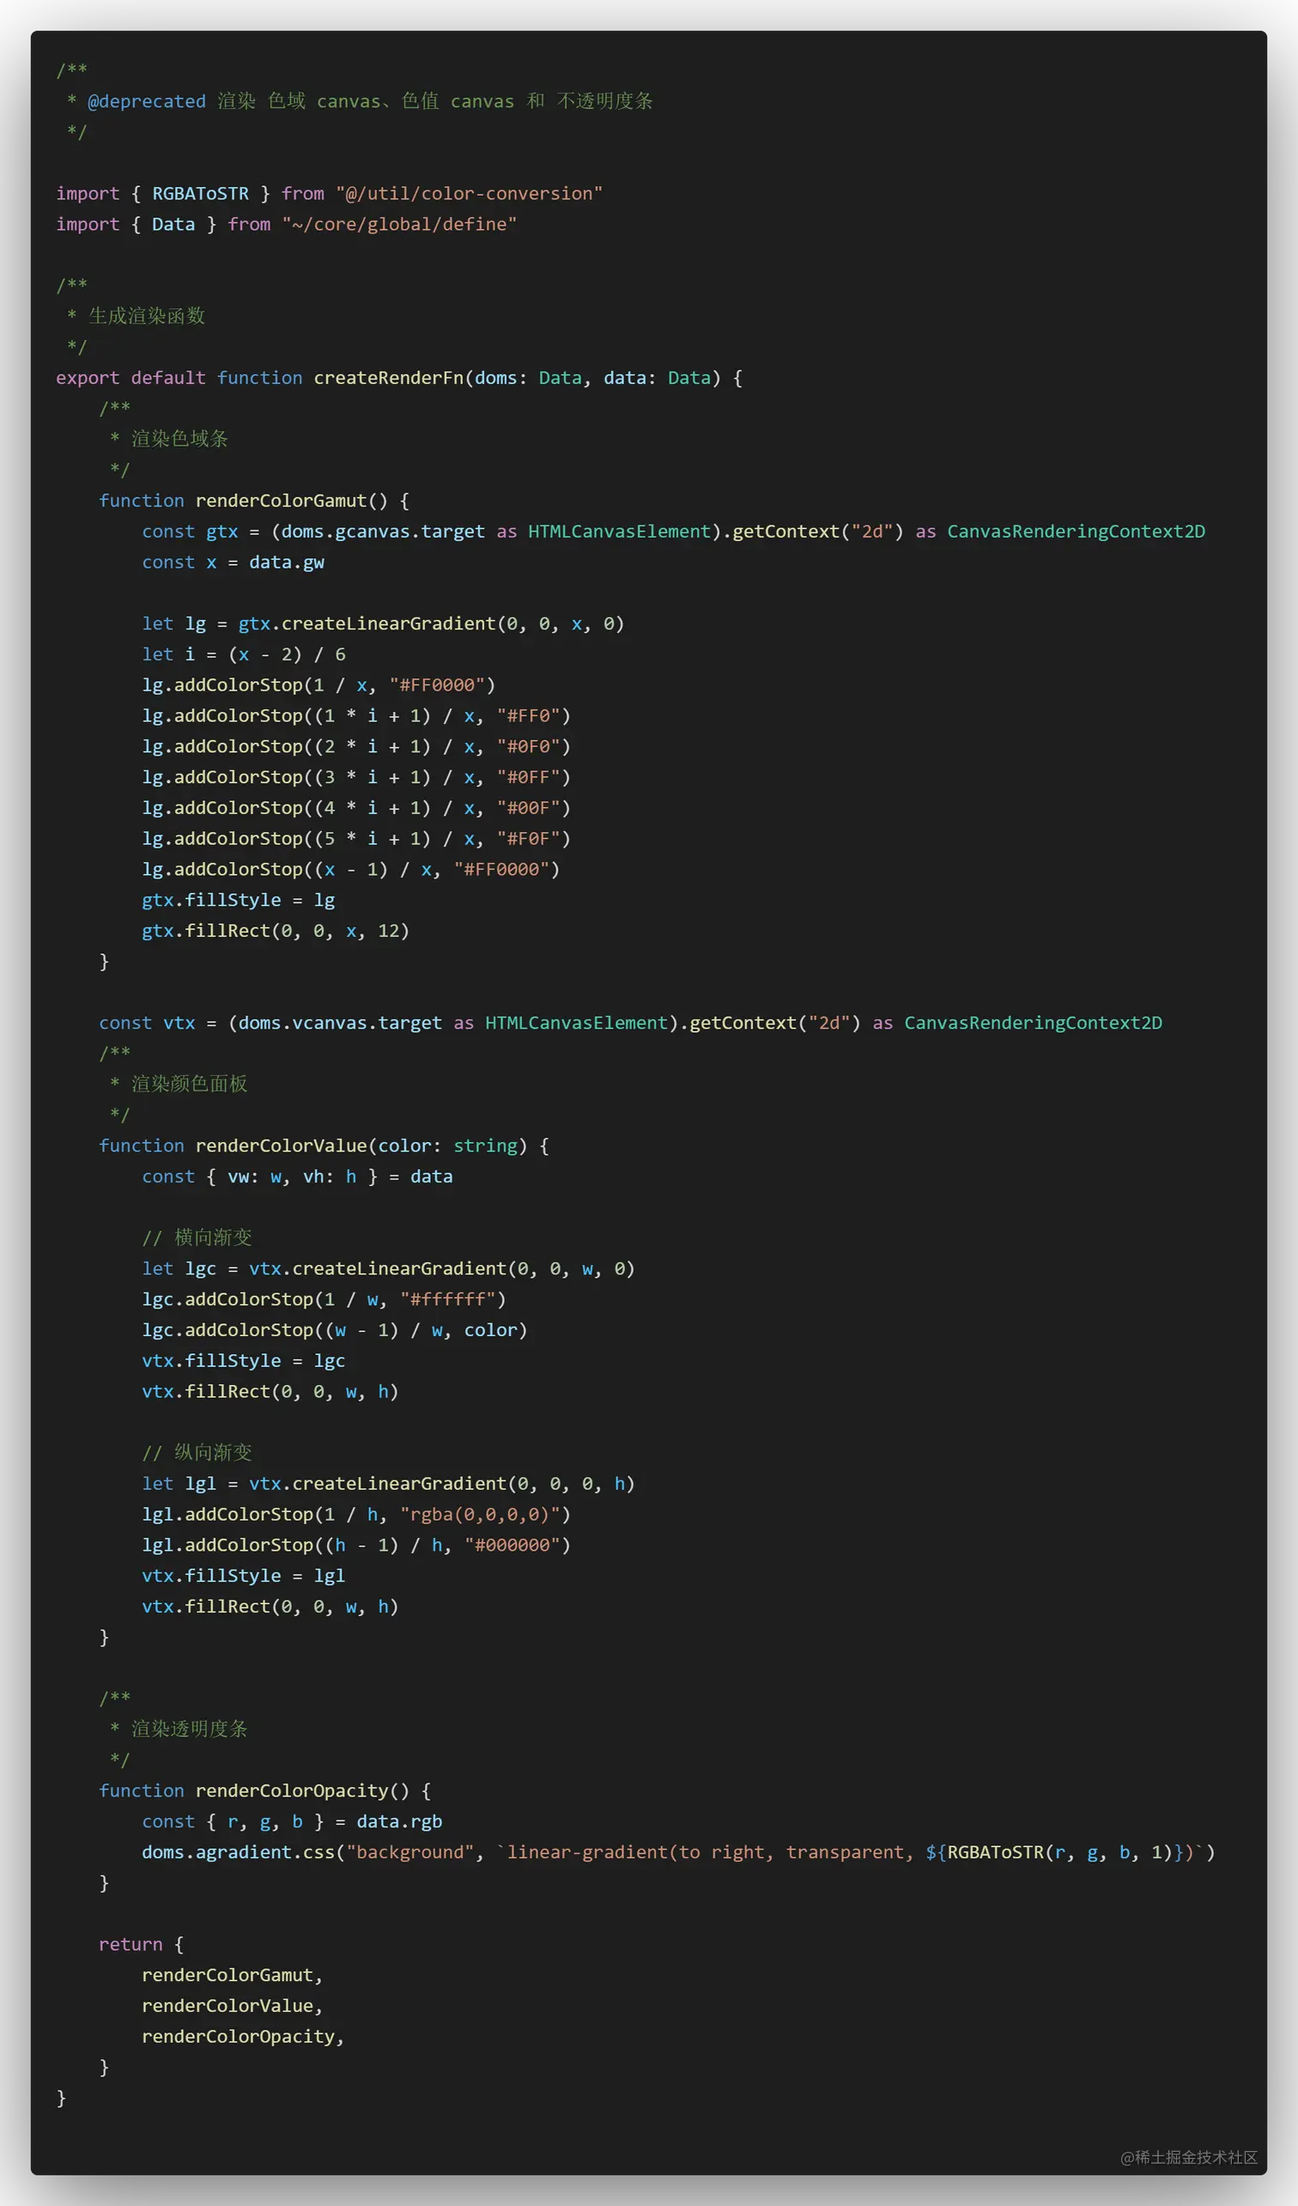The image size is (1298, 2206).
Task: Click renderColorValue in the return object
Action: 227,2006
